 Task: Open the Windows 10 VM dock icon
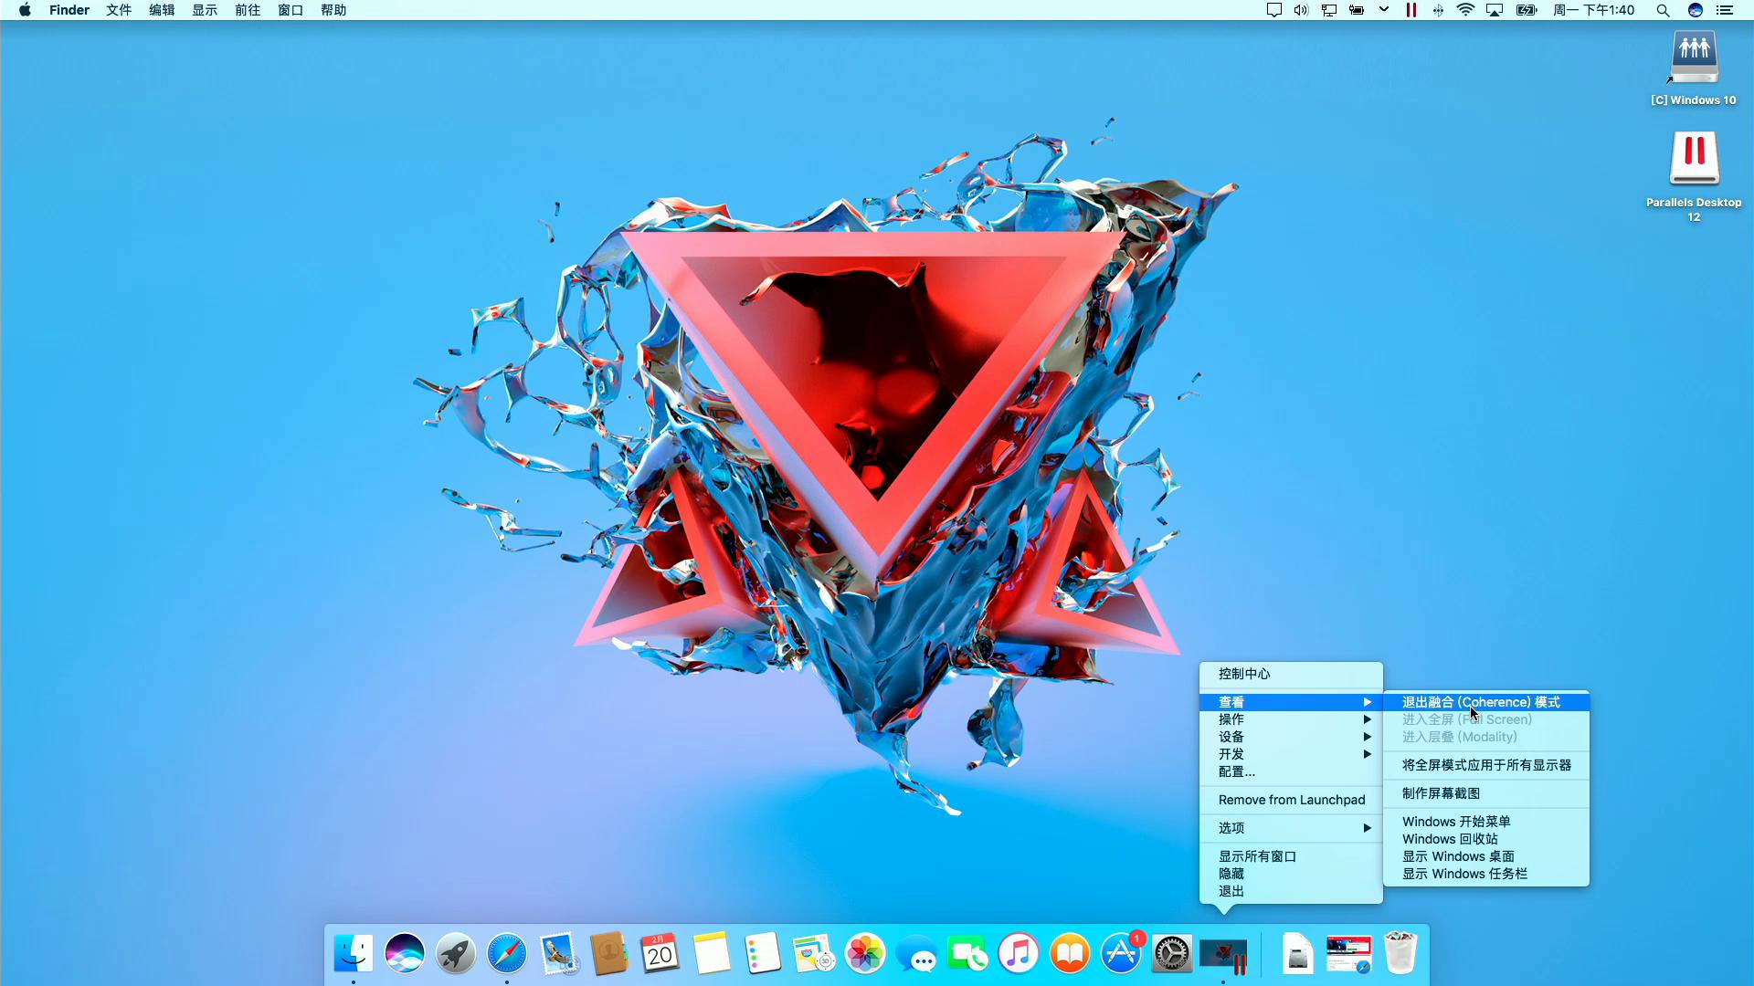[x=1223, y=955]
